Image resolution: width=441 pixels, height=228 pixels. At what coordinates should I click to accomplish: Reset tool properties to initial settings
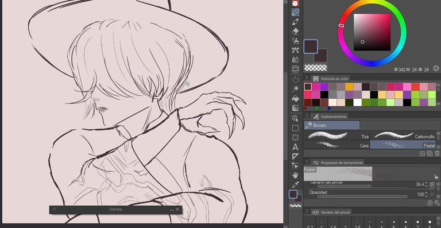(x=430, y=203)
